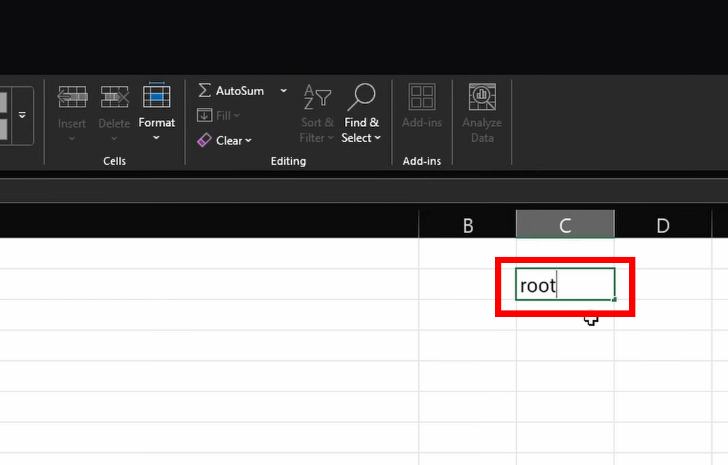Open the Sort & Filter dropdown chevron
Screen dimensions: 728x465
coord(331,137)
